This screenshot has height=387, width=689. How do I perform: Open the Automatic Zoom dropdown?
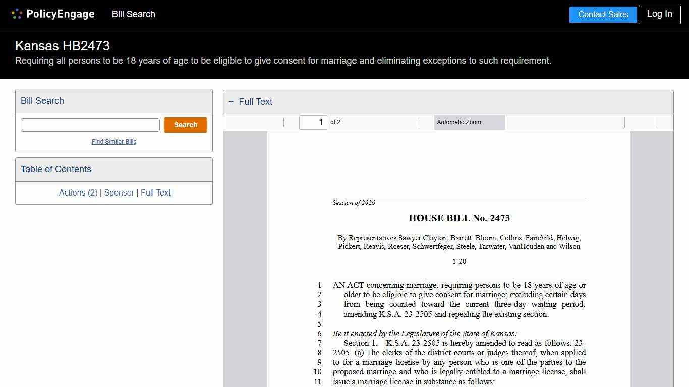(x=469, y=122)
